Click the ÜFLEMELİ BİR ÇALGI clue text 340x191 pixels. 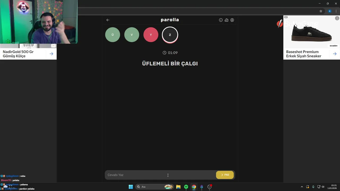point(170,64)
